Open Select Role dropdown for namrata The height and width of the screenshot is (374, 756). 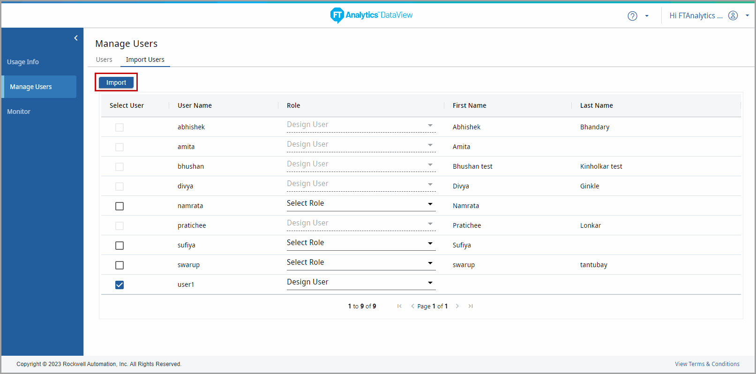(x=361, y=204)
